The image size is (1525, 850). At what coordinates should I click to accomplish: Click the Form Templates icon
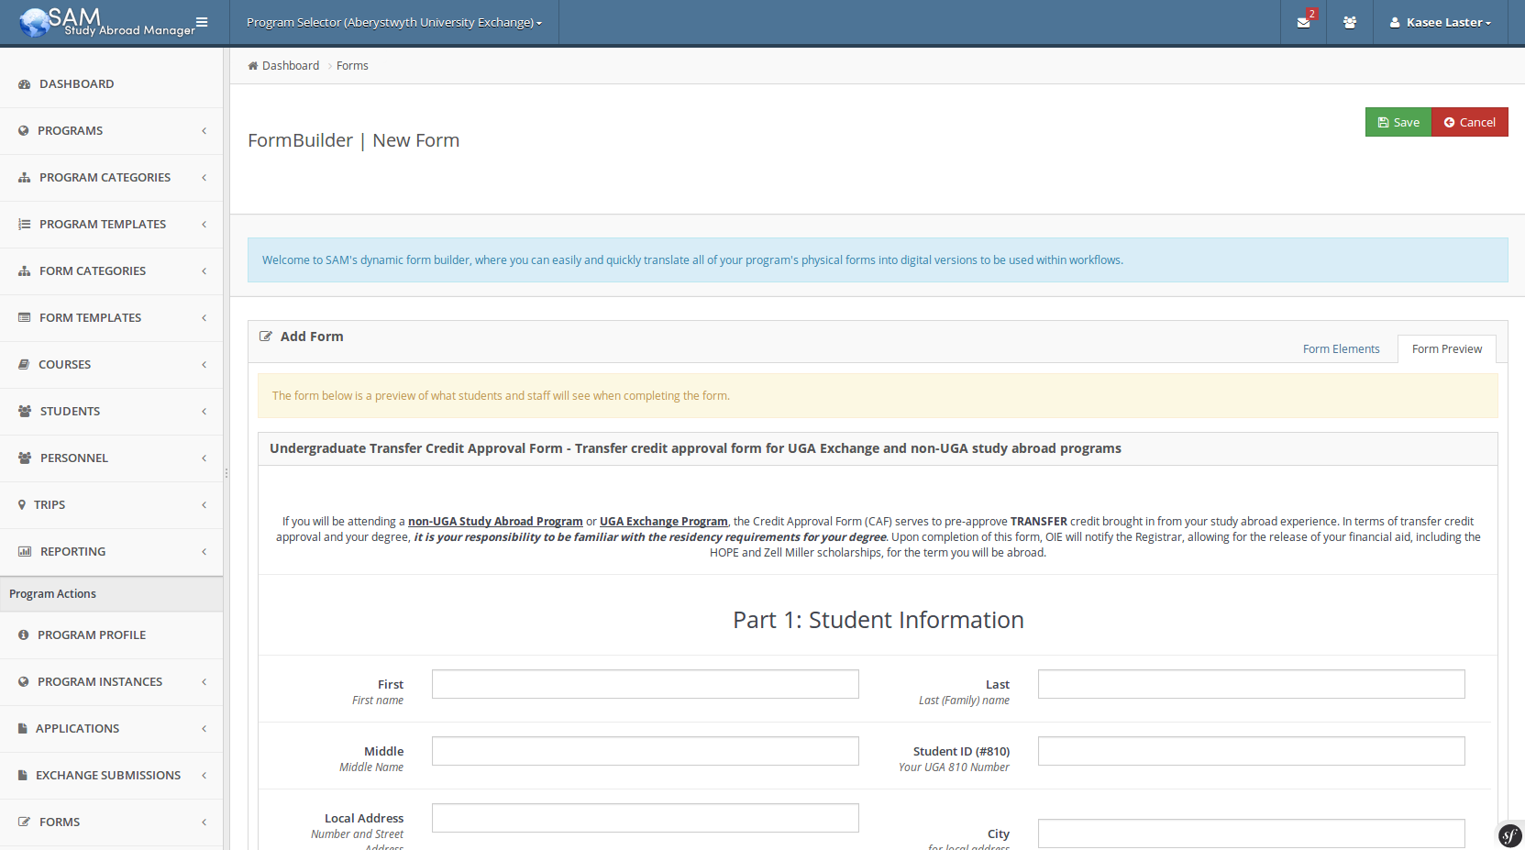pyautogui.click(x=25, y=318)
